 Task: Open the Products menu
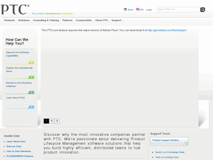[x=9, y=20]
